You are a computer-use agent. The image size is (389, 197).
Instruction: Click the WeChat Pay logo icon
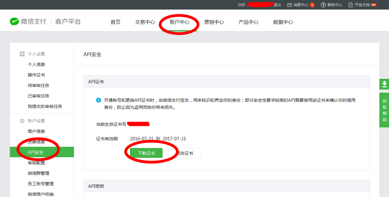pos(14,21)
